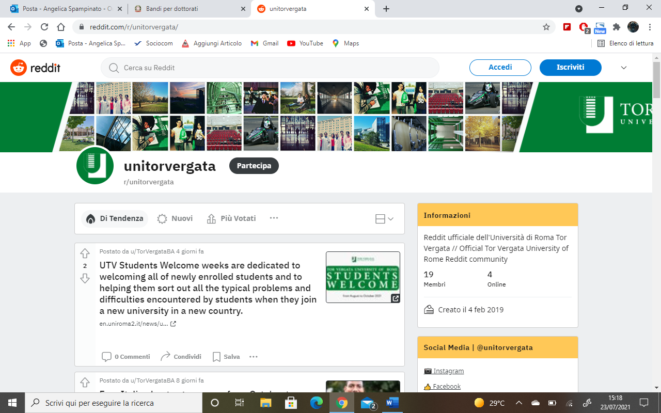Reload the page with the refresh icon

pyautogui.click(x=44, y=27)
